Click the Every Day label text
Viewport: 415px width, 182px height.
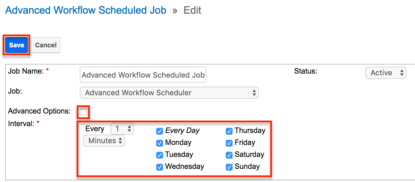(x=182, y=130)
